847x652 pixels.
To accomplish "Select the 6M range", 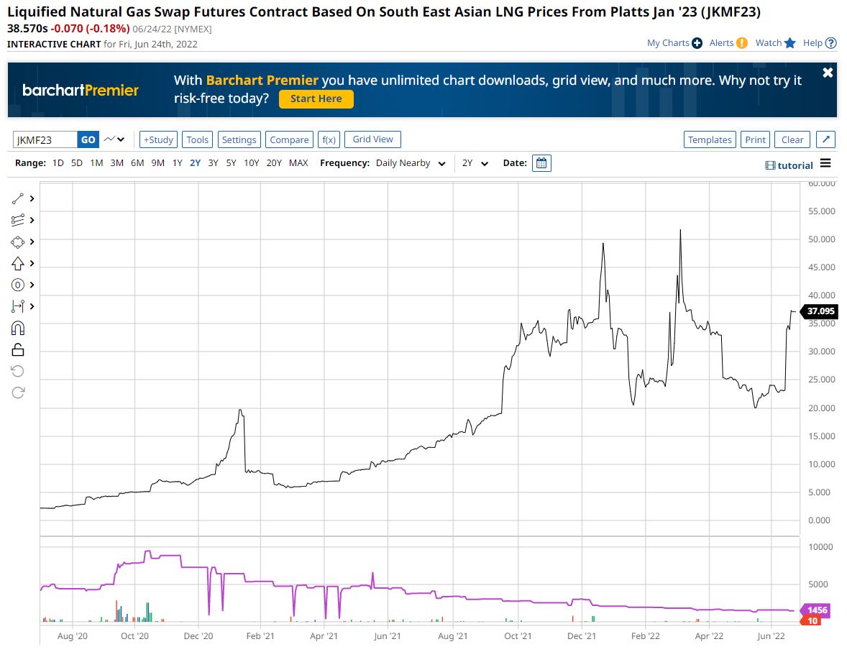I will pos(137,163).
